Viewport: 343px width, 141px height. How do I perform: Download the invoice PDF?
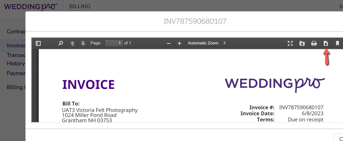pyautogui.click(x=326, y=44)
